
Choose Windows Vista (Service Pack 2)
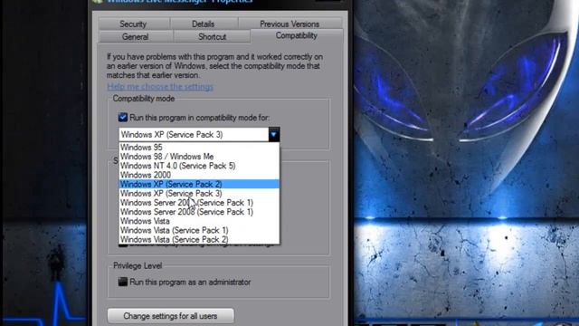[x=199, y=239]
